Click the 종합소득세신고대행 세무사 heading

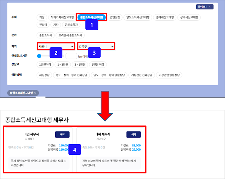coord(37,120)
